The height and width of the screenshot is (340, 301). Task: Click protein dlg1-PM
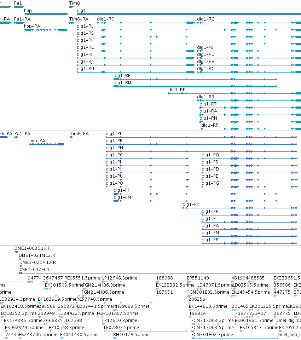(196, 201)
